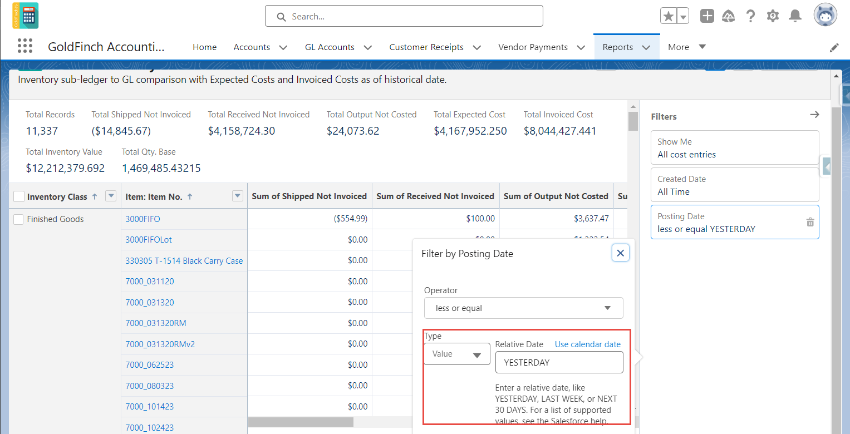The height and width of the screenshot is (434, 850).
Task: Open the Vendor Payments tab
Action: point(533,47)
